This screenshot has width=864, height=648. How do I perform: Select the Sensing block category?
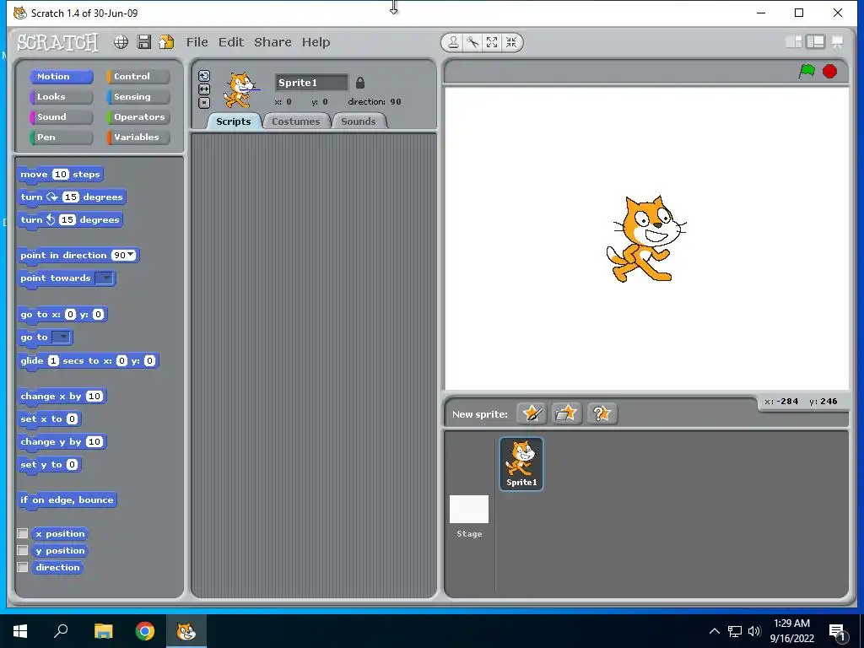(x=138, y=97)
